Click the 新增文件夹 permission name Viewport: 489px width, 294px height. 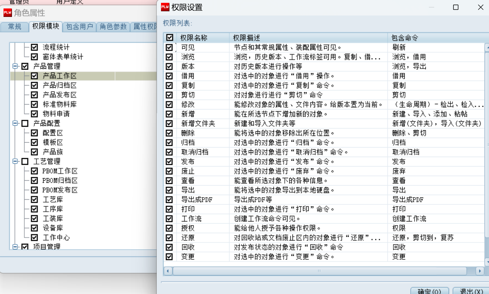[x=198, y=124]
